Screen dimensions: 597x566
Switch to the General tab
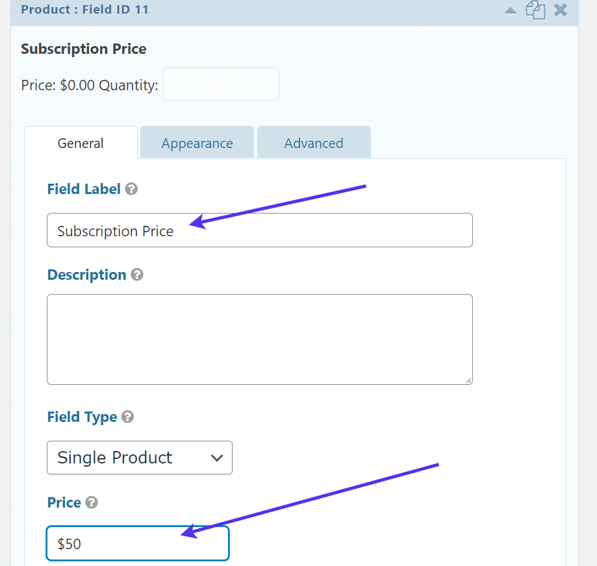tap(81, 143)
